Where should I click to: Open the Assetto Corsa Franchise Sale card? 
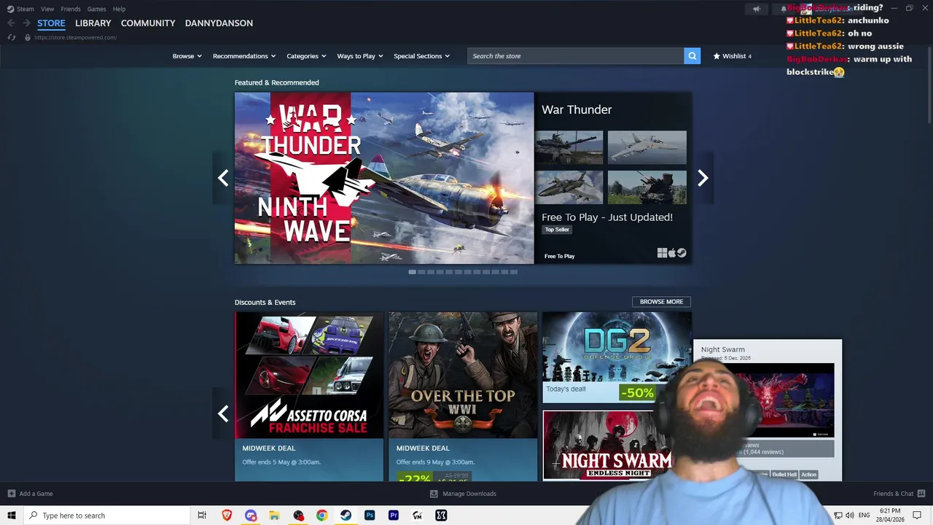[x=309, y=397]
